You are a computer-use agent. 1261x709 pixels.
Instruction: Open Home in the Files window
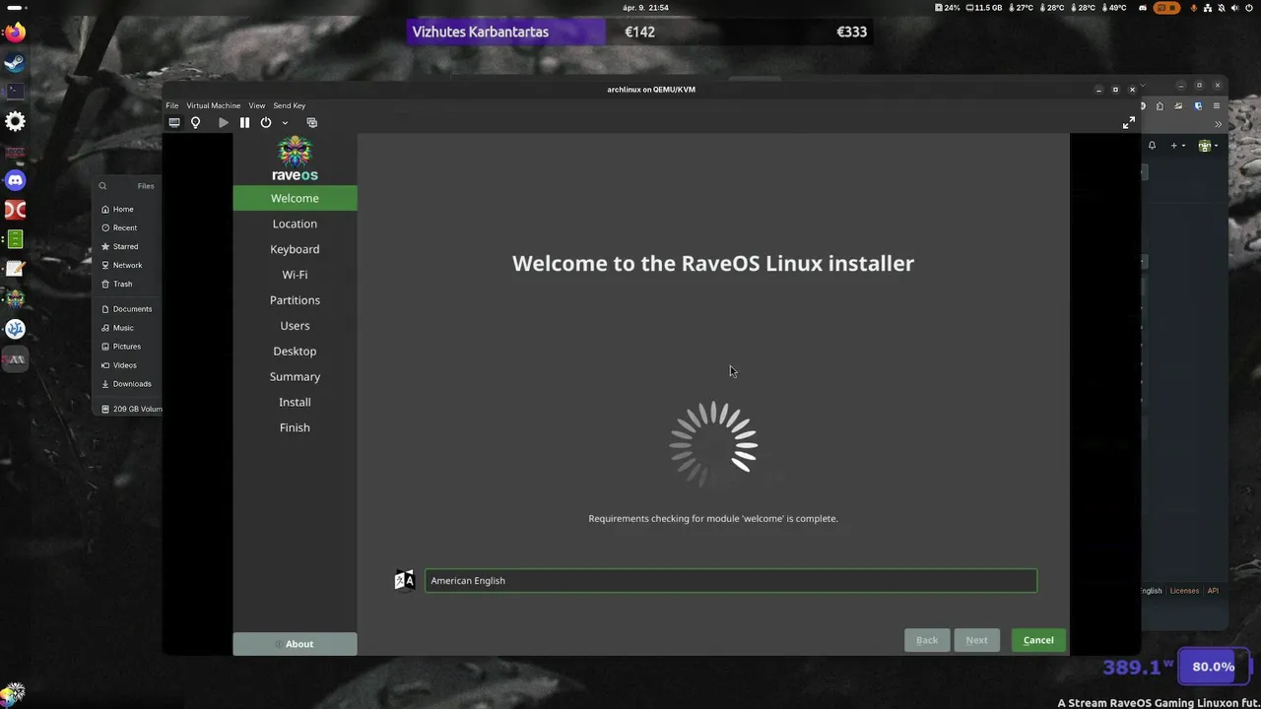[123, 209]
